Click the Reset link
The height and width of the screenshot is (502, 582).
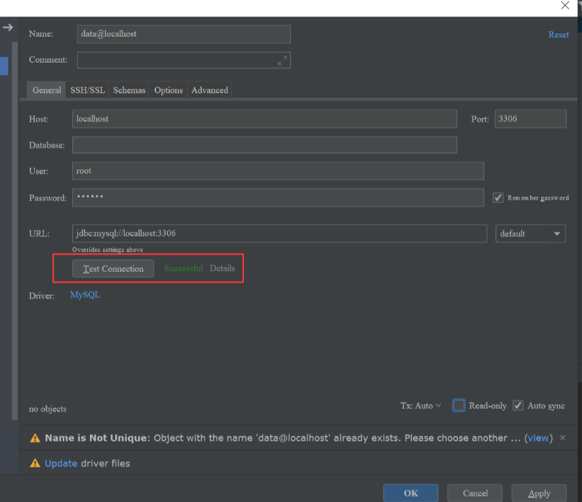(x=559, y=35)
